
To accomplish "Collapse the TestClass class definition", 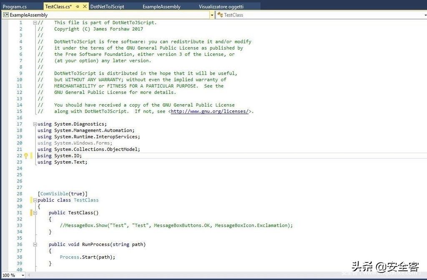I will click(x=35, y=200).
